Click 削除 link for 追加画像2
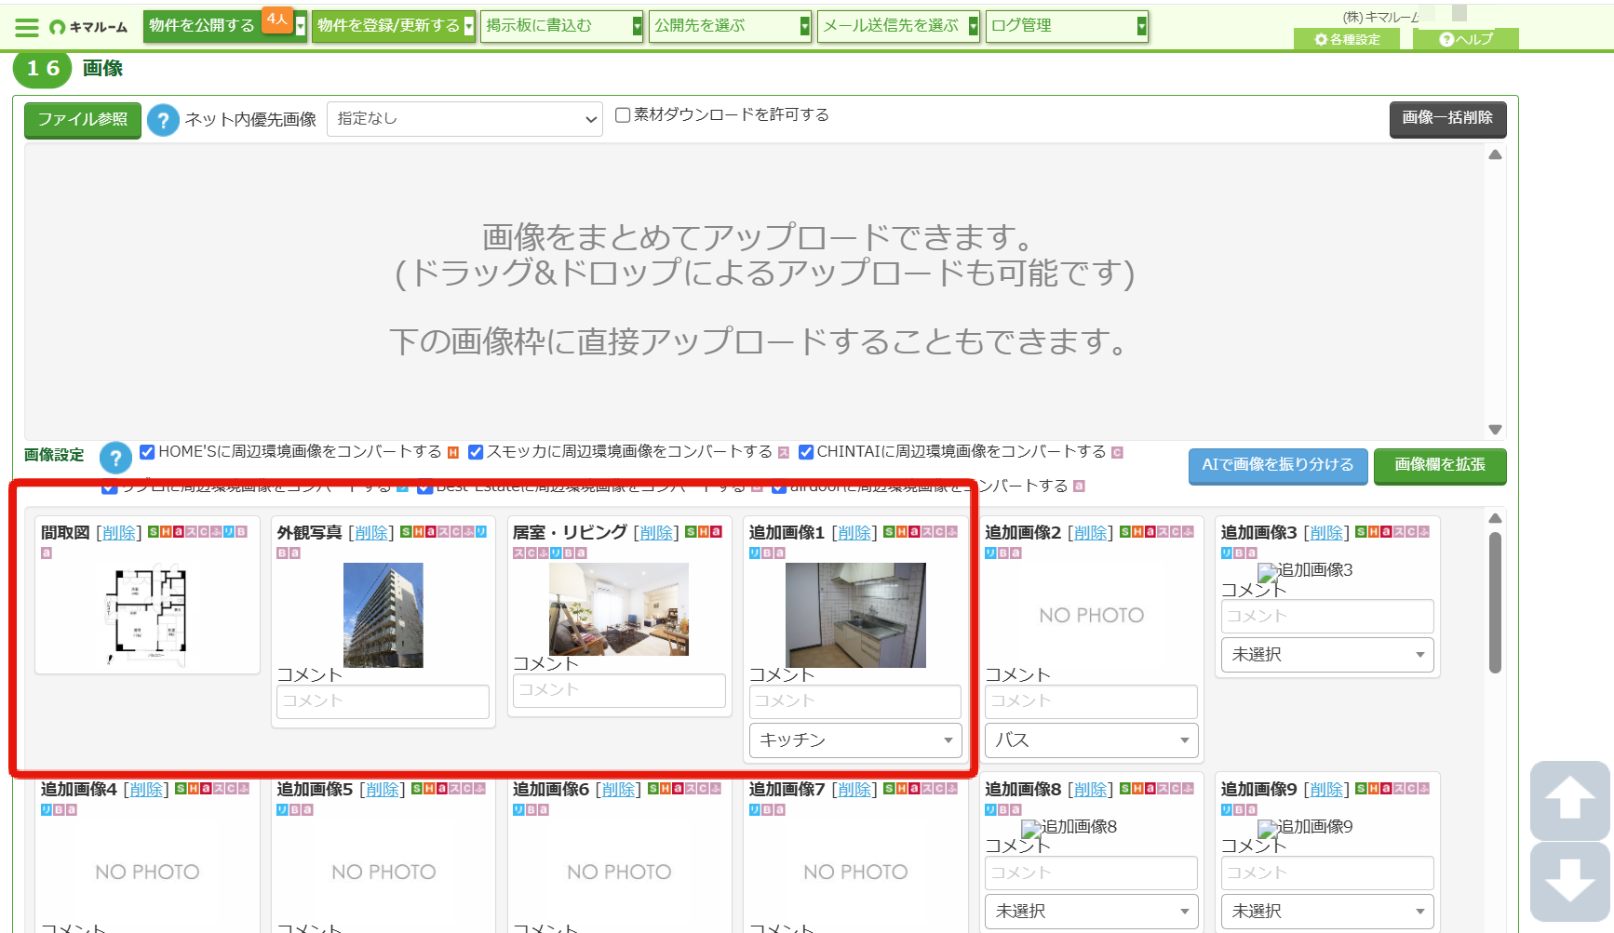The image size is (1614, 933). coord(1090,533)
